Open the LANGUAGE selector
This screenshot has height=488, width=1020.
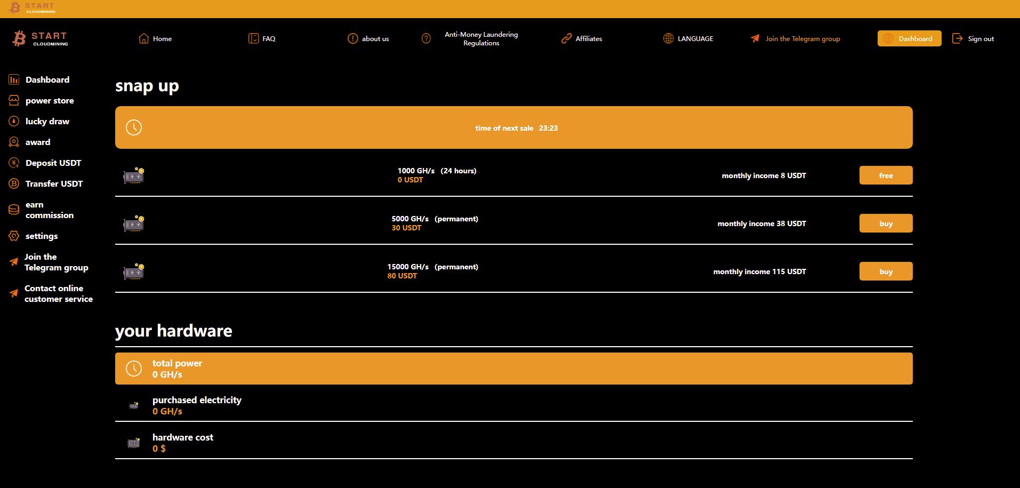[x=688, y=38]
